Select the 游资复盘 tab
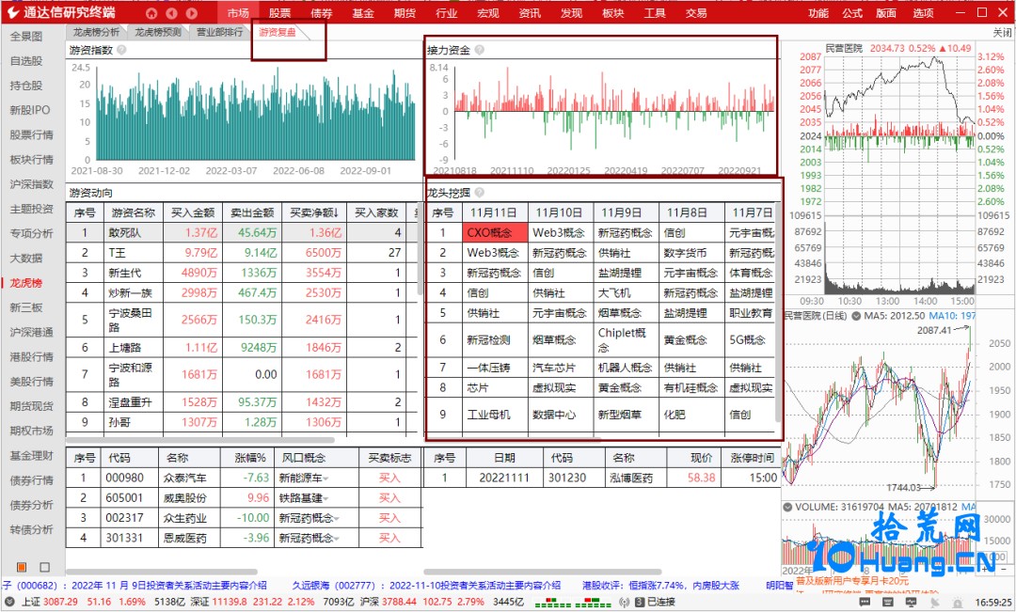1016x612 pixels. pos(278,32)
